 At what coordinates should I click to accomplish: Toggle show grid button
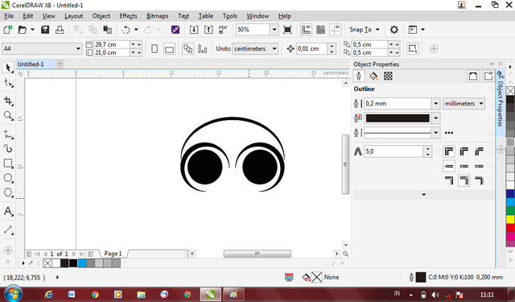click(320, 30)
